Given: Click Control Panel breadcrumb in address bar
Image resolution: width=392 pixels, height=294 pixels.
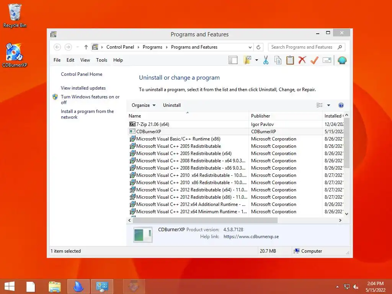Looking at the screenshot, I should pyautogui.click(x=120, y=47).
